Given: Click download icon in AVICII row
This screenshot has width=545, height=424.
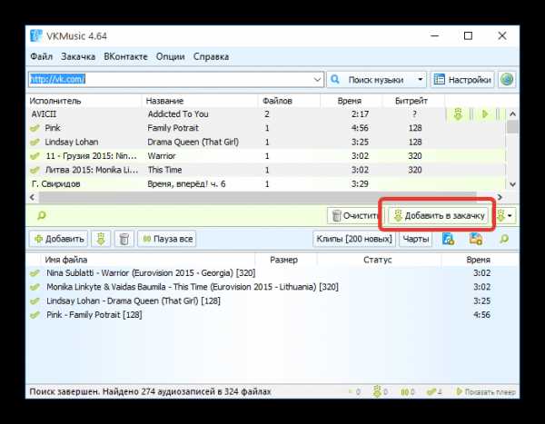Looking at the screenshot, I should coord(458,114).
